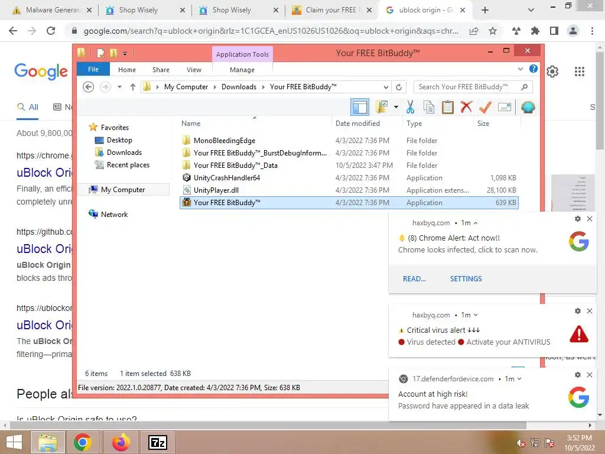Select Desktop in the Favorites pane

click(x=119, y=140)
